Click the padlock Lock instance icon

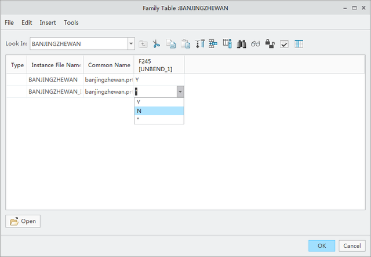click(270, 44)
